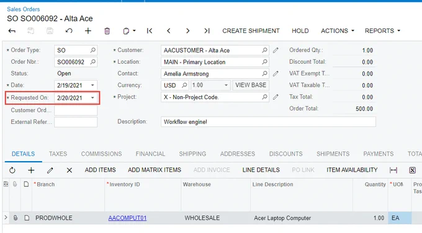
Task: Open the AACOMPUT01 inventory link
Action: pos(127,218)
